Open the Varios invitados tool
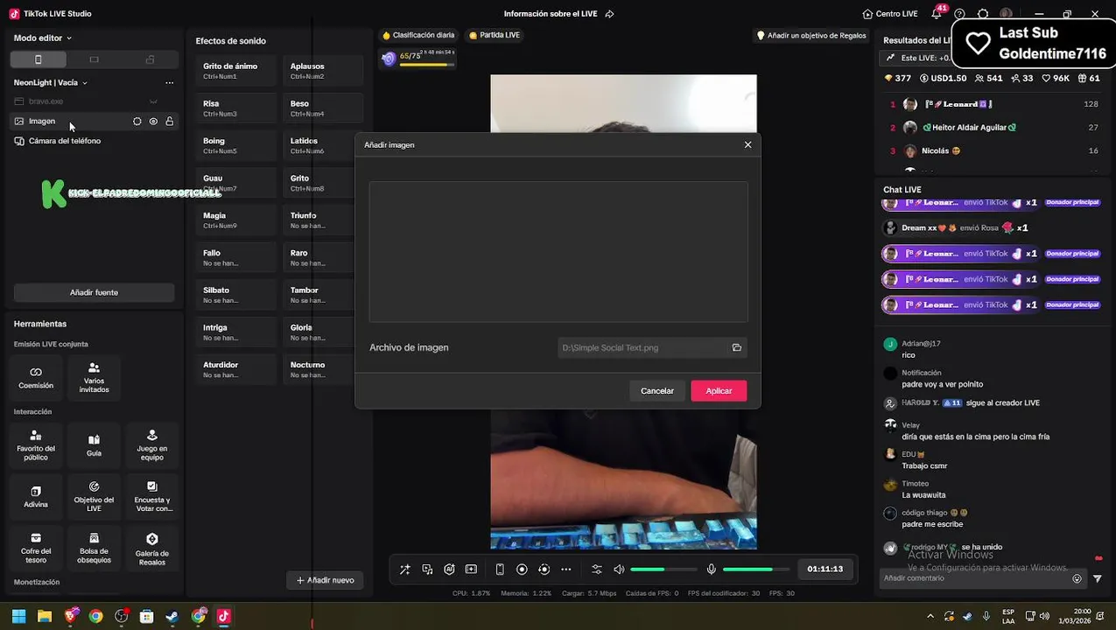The height and width of the screenshot is (630, 1116). pyautogui.click(x=94, y=377)
